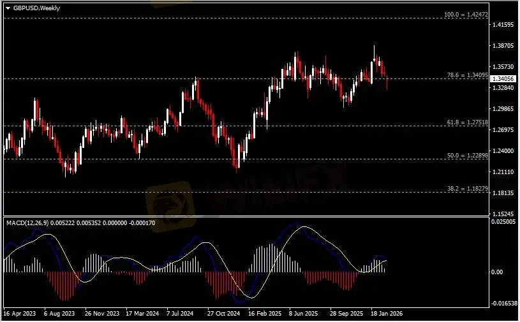Click the 16 Apr 2023 date label

tap(20, 314)
